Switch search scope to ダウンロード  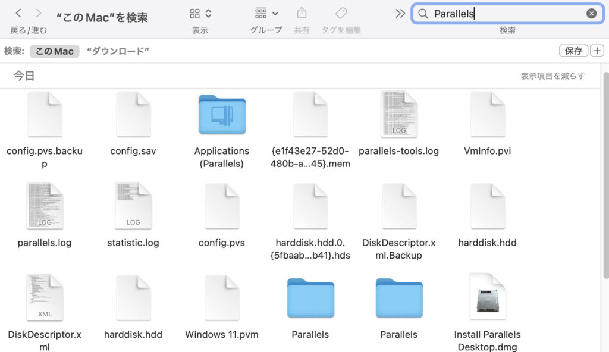118,51
